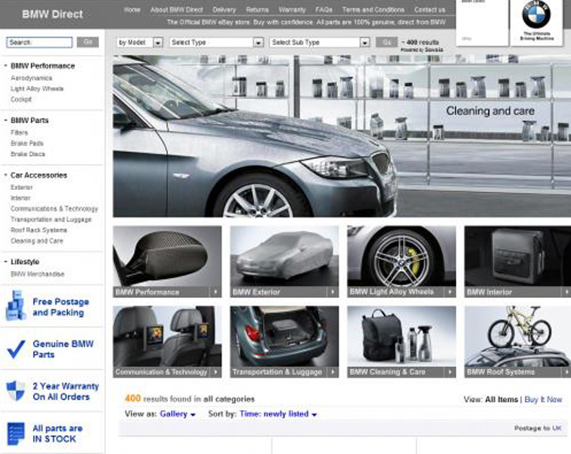Select the Buy It Now view link
The width and height of the screenshot is (571, 454).
tap(543, 400)
